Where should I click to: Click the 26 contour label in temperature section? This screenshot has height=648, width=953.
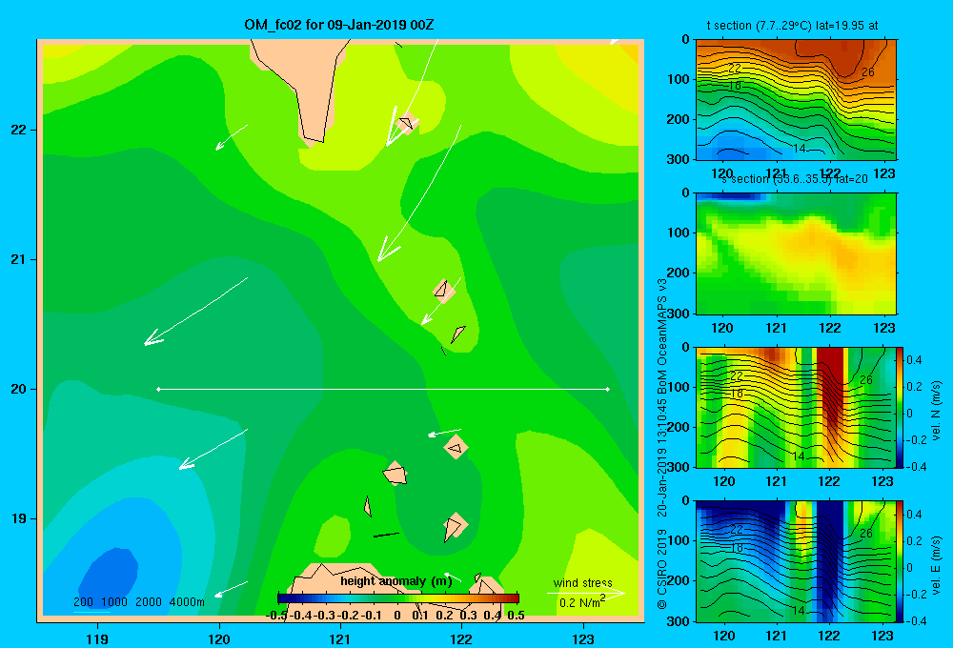[x=868, y=72]
